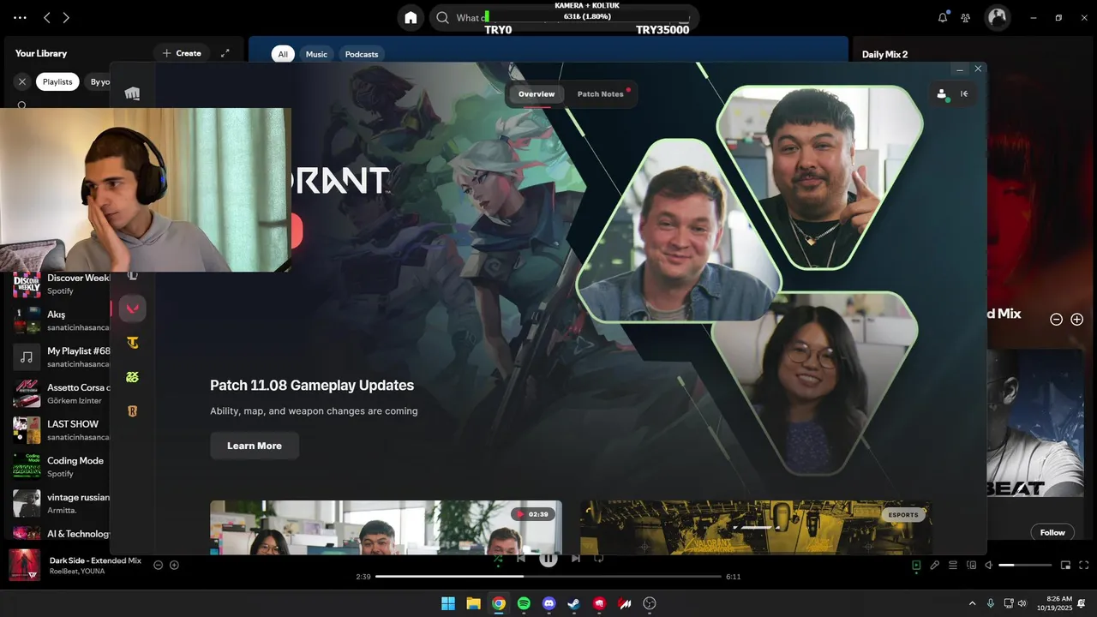Open Spotify mini player

1066,566
